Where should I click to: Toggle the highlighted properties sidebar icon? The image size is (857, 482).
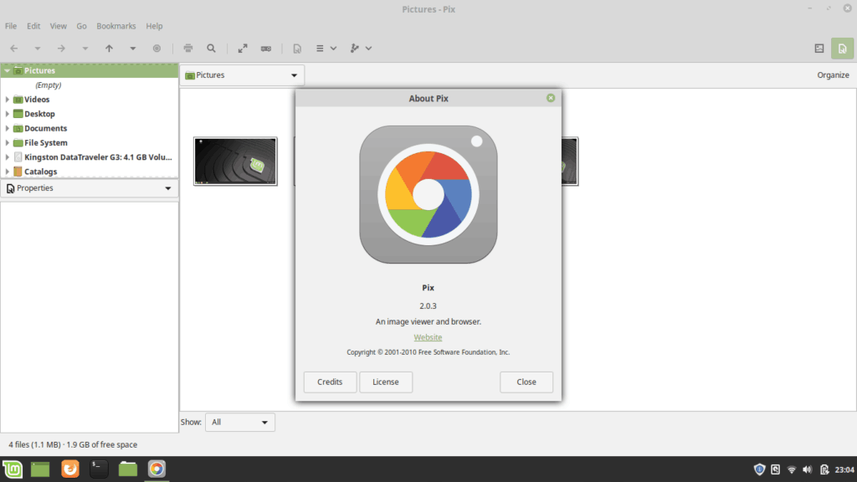point(842,48)
